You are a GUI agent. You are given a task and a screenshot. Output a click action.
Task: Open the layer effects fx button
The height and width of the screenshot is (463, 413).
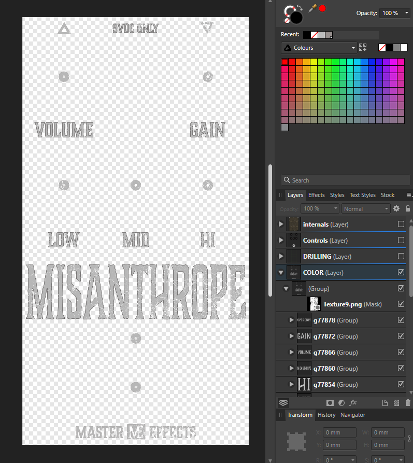pos(353,403)
